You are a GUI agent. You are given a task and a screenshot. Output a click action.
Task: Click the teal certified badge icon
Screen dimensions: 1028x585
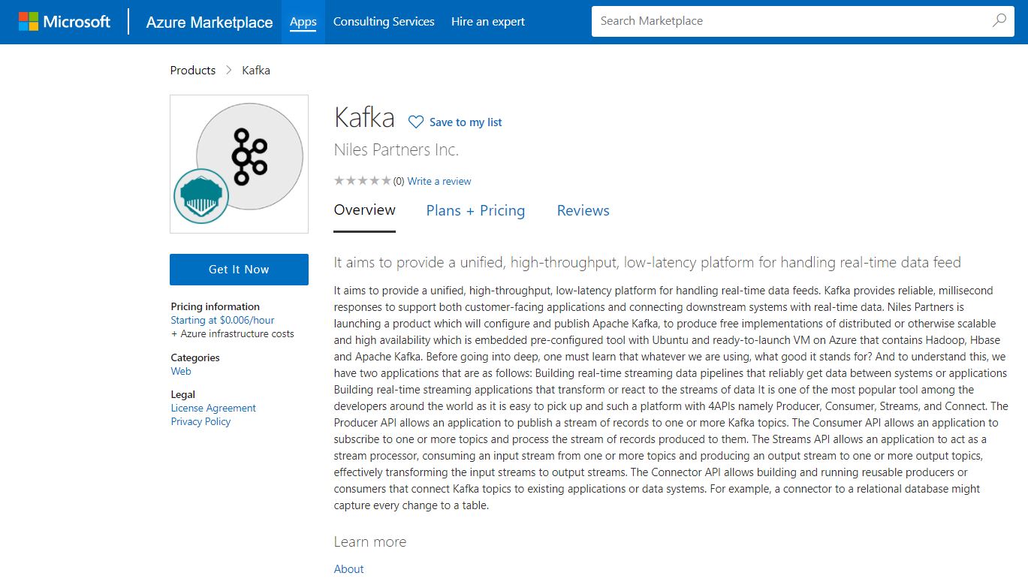tap(200, 197)
